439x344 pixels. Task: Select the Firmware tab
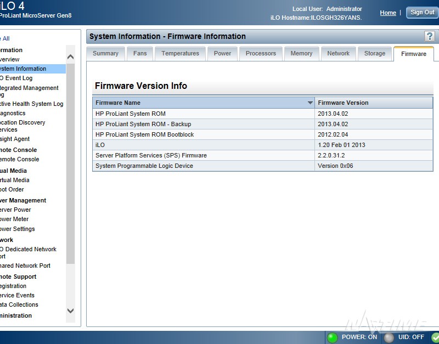coord(414,54)
